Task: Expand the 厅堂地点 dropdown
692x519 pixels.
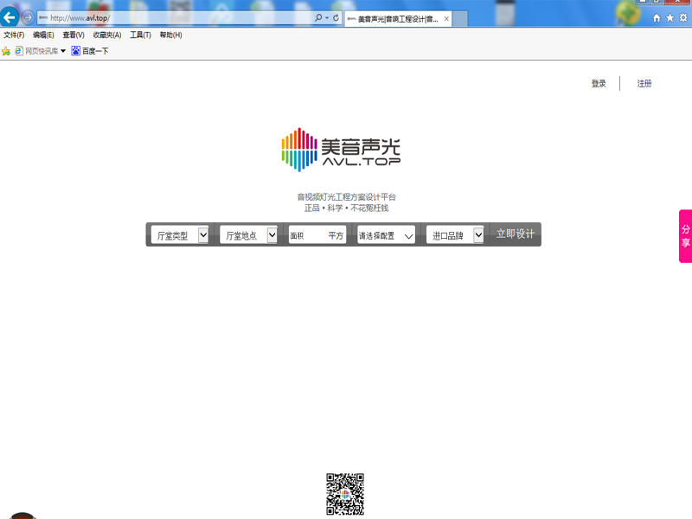Action: [248, 235]
